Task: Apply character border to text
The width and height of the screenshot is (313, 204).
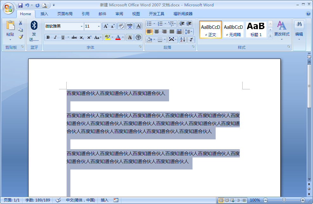Action: 138,26
